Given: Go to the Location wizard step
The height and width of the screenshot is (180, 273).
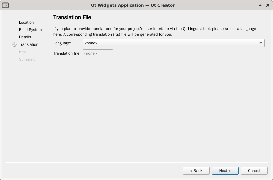Looking at the screenshot, I should 26,22.
